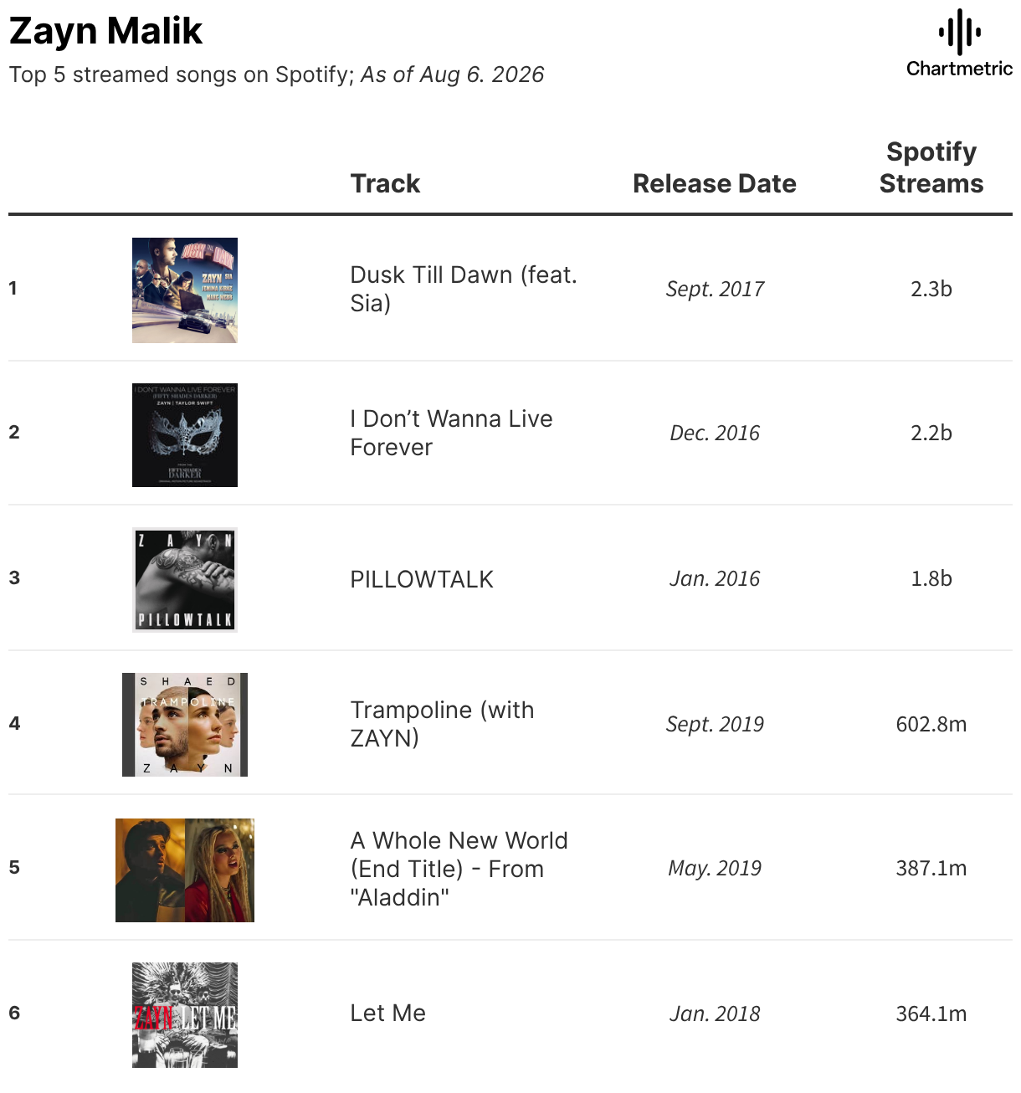Click the Zayn Malik heading
1021x1093 pixels.
point(105,32)
